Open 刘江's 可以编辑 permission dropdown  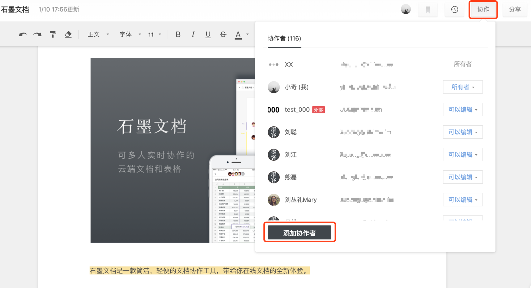tap(463, 155)
